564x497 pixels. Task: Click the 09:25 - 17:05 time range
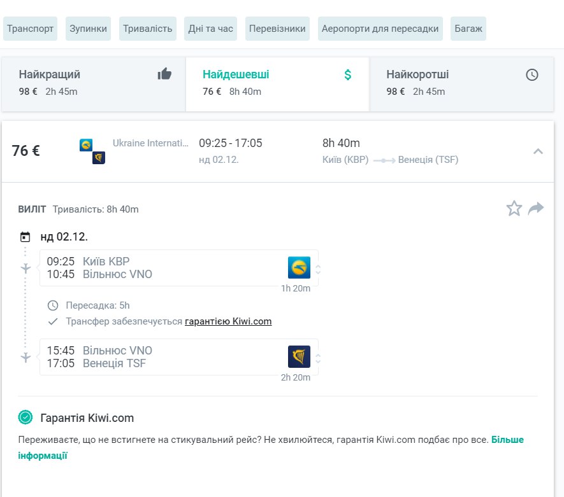tap(231, 143)
